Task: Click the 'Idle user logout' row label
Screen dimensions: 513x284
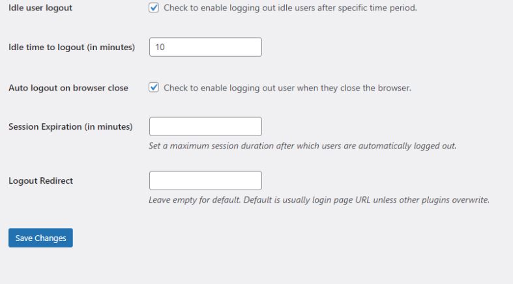Action: 40,8
